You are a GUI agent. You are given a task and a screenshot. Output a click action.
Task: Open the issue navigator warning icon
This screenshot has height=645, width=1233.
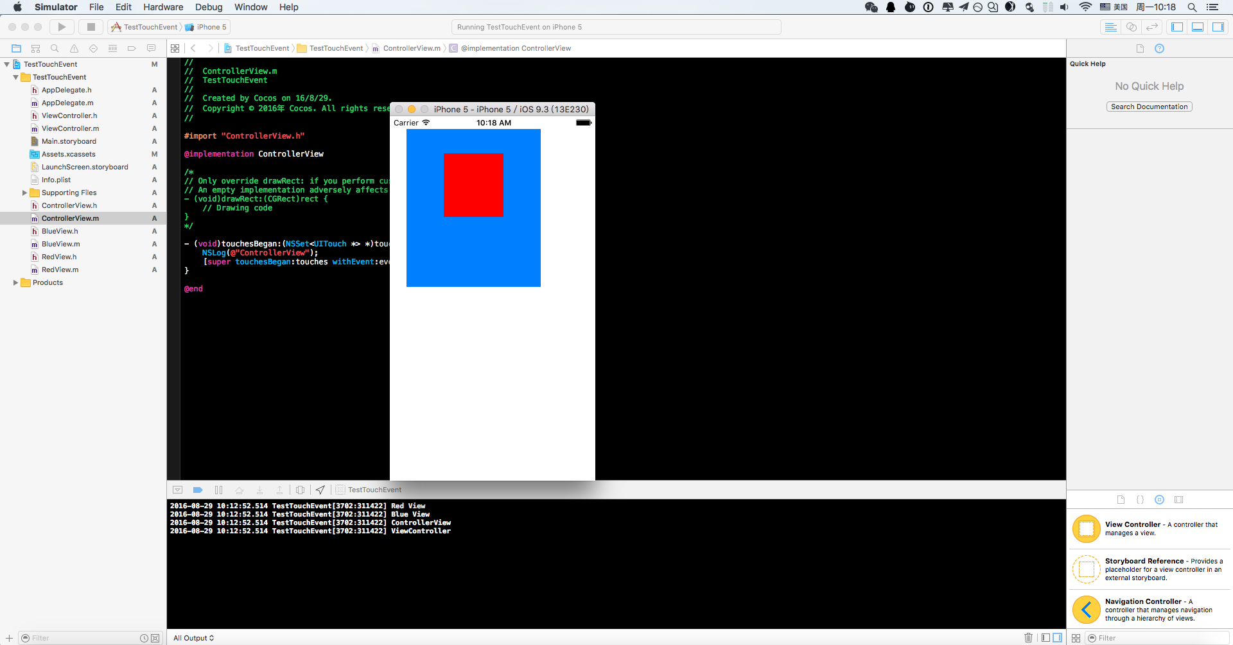pos(74,48)
